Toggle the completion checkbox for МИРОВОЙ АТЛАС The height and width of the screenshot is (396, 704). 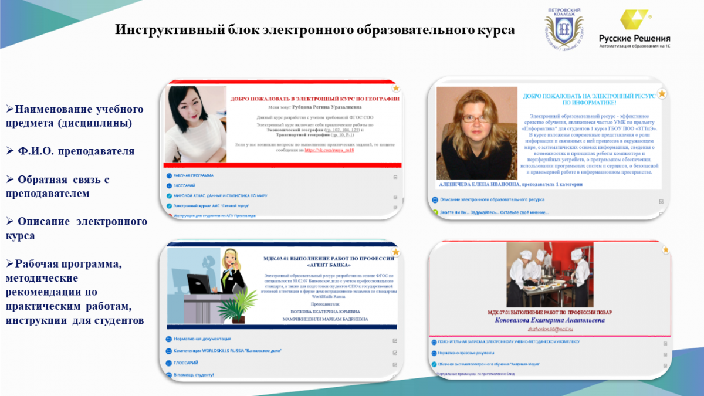click(395, 197)
